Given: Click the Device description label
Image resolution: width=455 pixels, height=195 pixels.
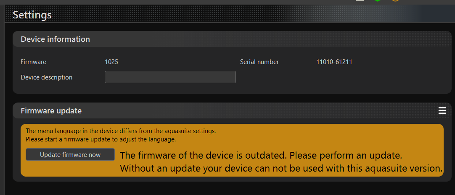Looking at the screenshot, I should coord(46,77).
